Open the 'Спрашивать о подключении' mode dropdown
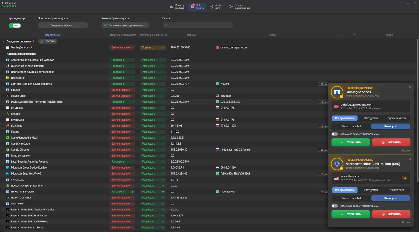 (x=125, y=25)
